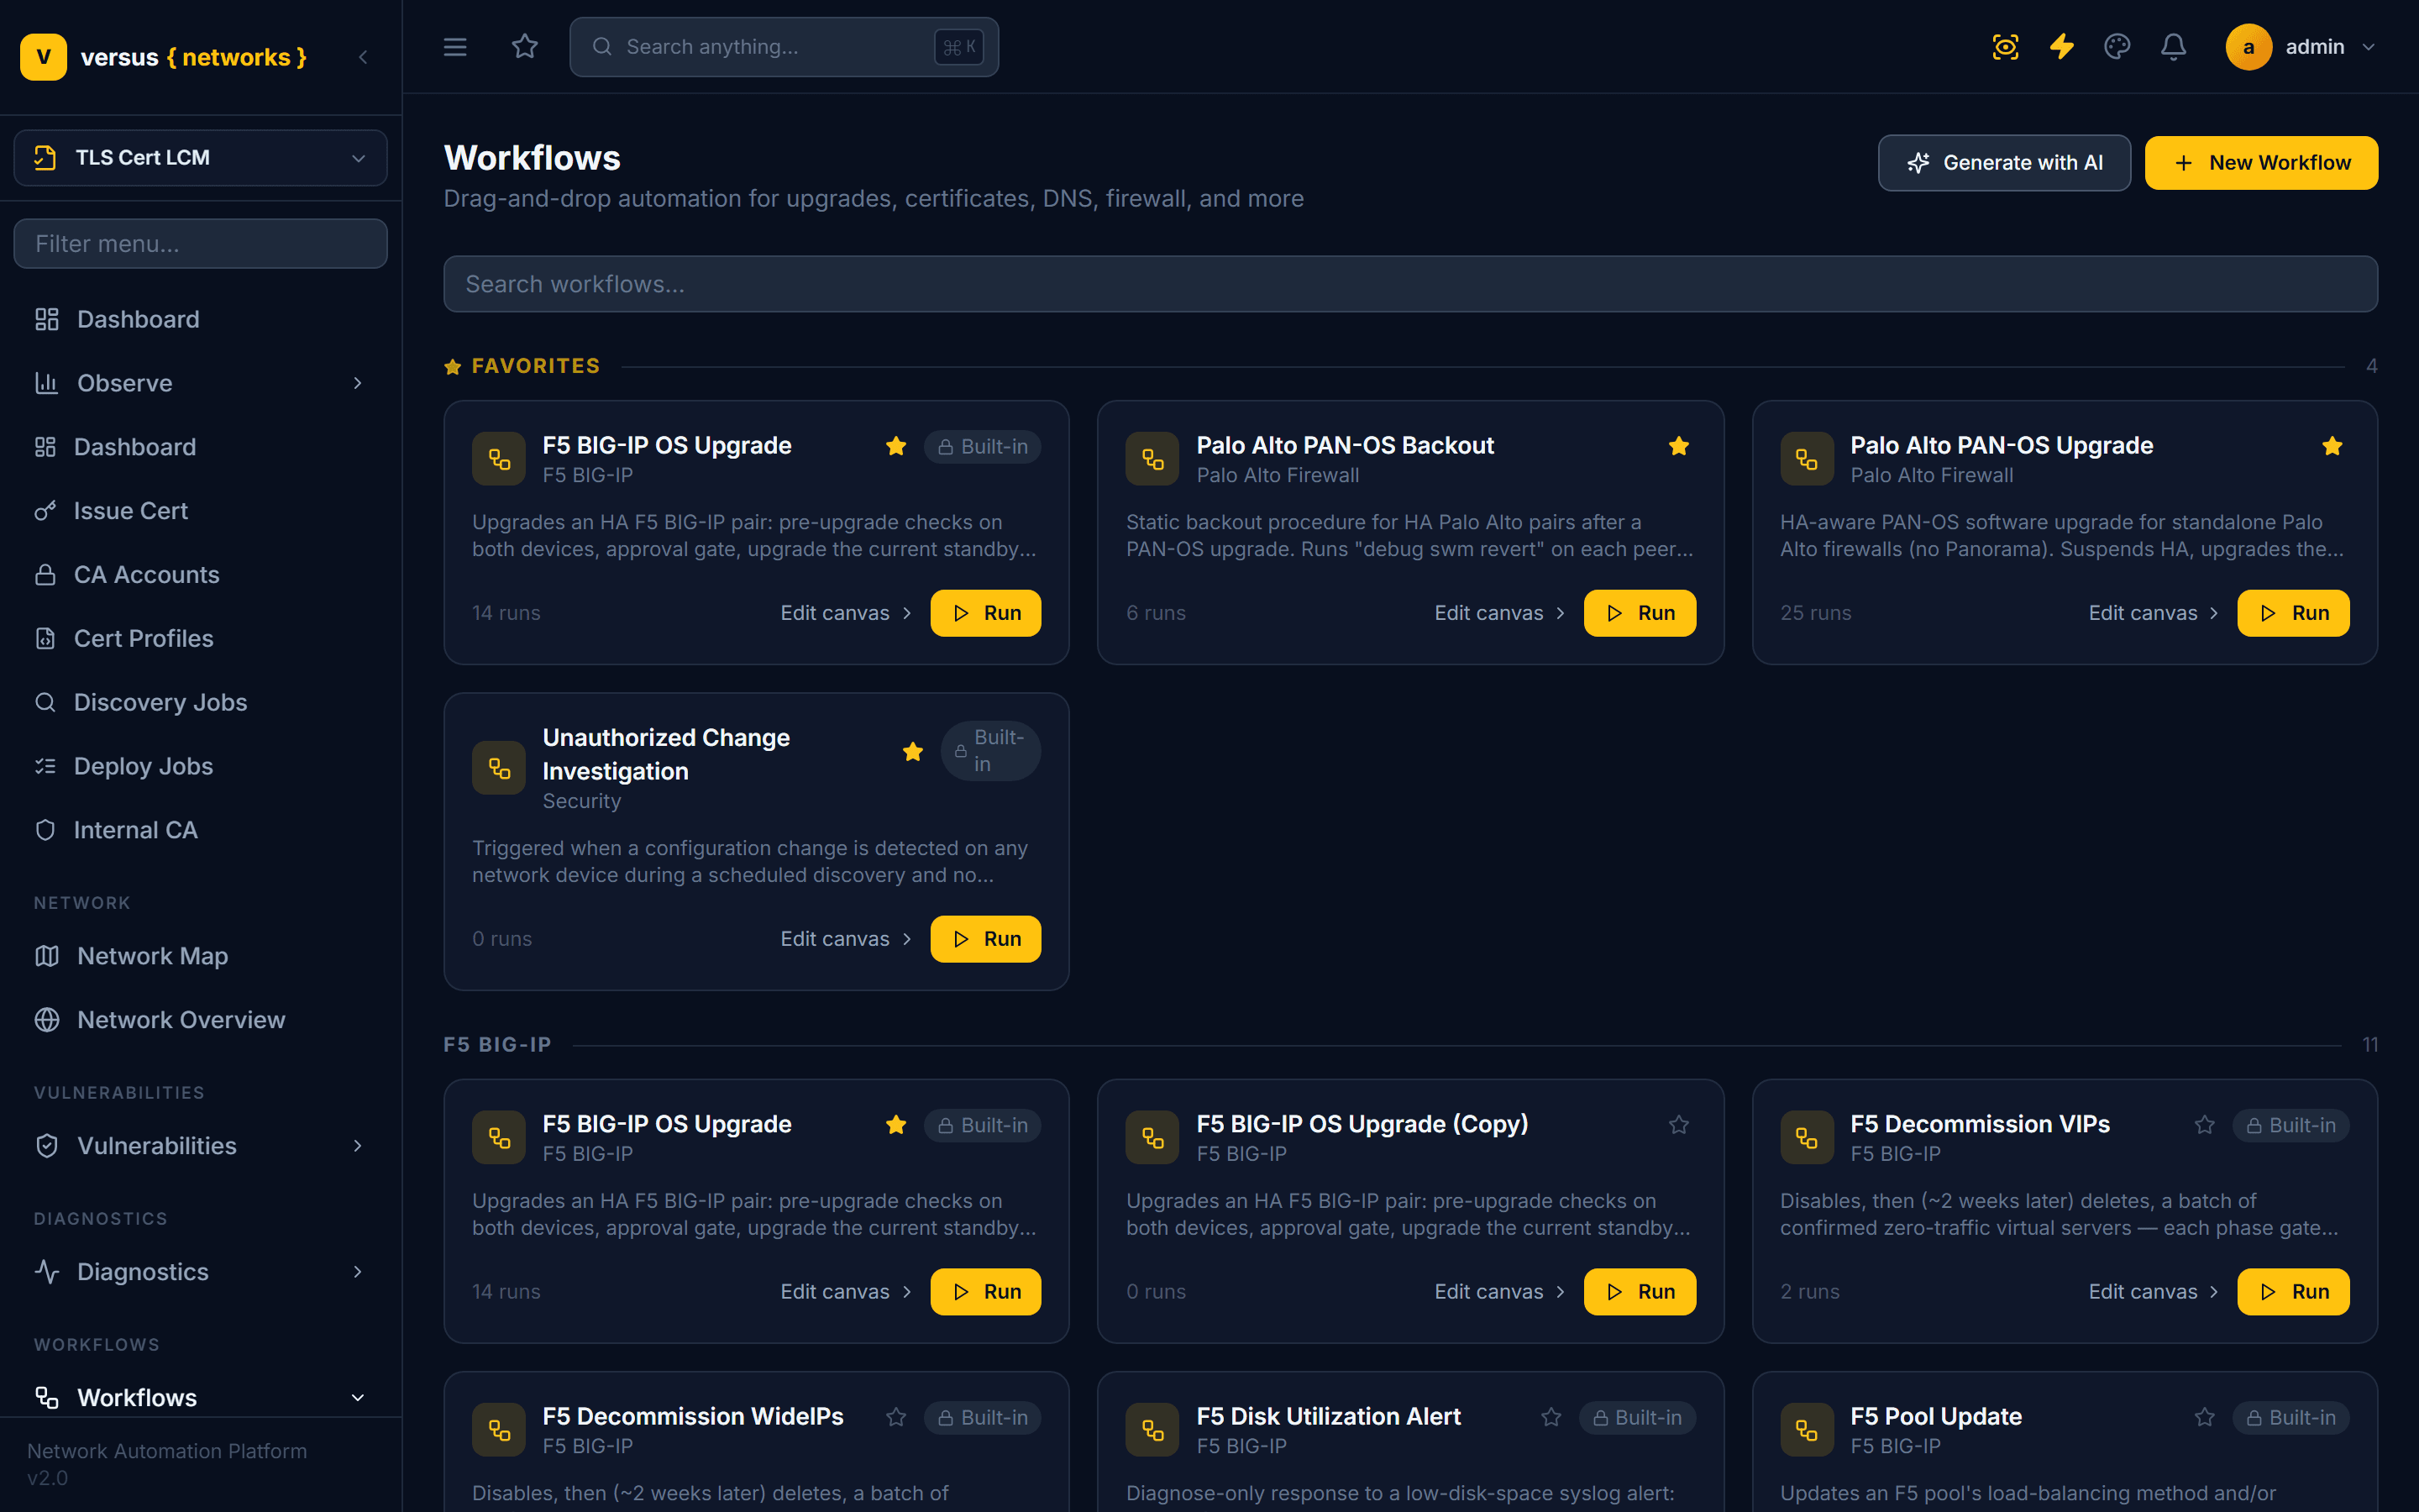Open the top Dashboard sidebar item

coord(200,319)
